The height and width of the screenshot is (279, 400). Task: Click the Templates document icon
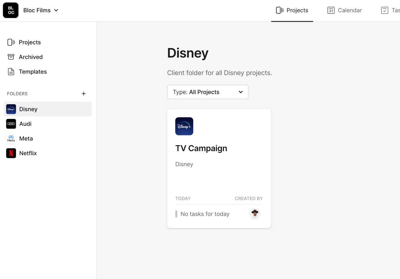tap(11, 72)
